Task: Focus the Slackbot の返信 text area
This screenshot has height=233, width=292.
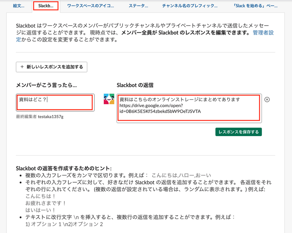Action: (x=189, y=108)
